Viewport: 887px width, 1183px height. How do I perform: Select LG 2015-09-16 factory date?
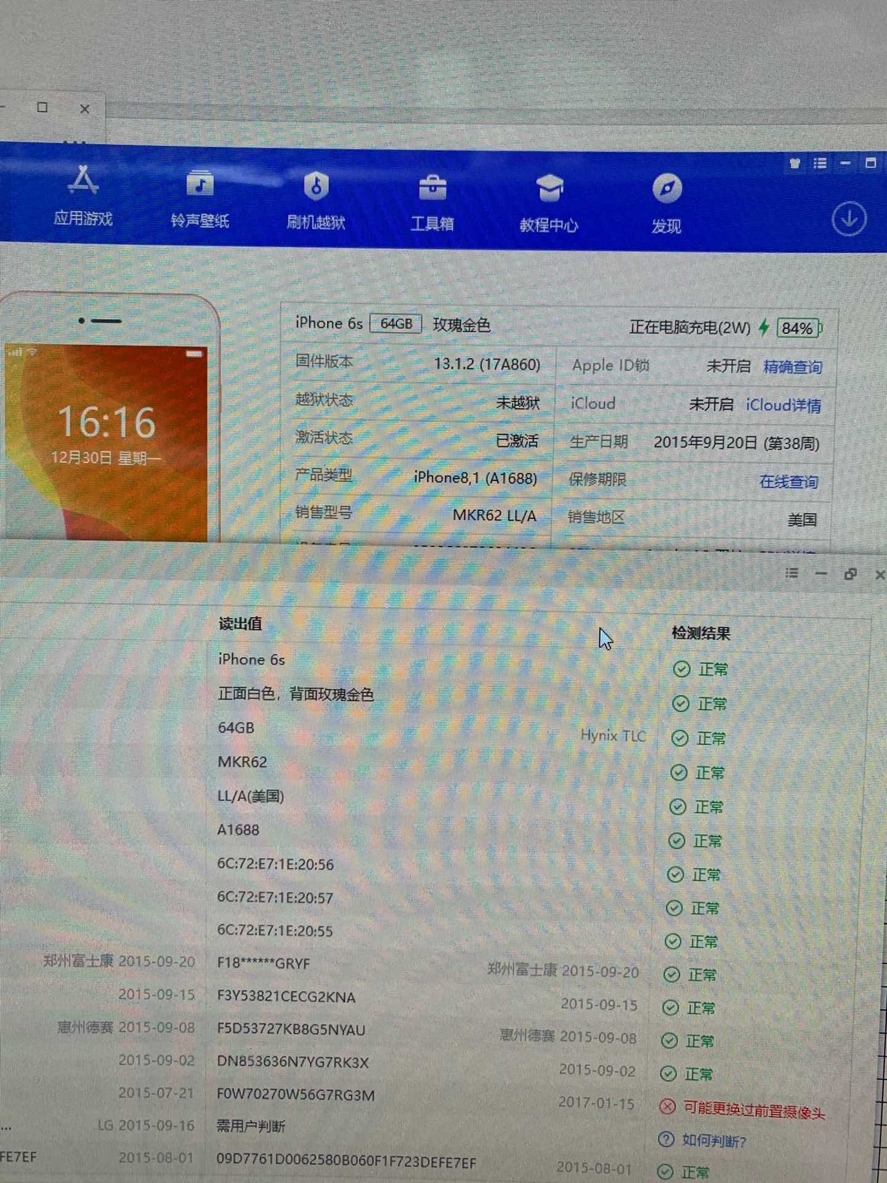pyautogui.click(x=146, y=1125)
